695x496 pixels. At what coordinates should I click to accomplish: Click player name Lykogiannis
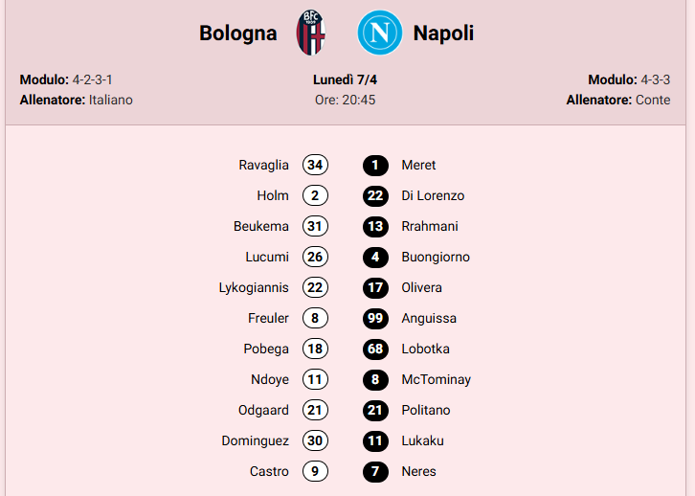pyautogui.click(x=254, y=287)
